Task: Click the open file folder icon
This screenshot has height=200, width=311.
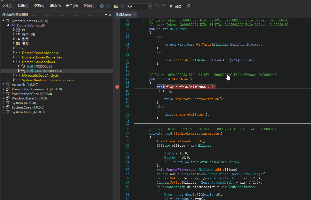Action: point(116,6)
